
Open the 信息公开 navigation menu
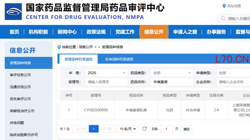[x=154, y=32]
